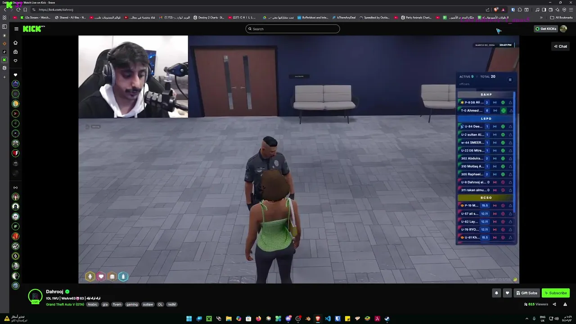
Task: Open Grand Theft Auto V category link
Action: pos(65,304)
